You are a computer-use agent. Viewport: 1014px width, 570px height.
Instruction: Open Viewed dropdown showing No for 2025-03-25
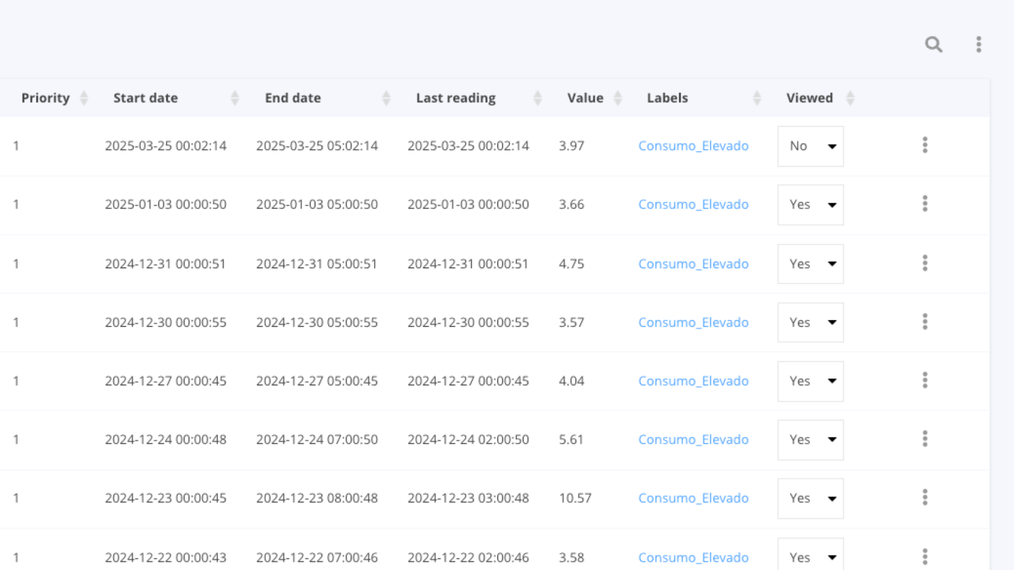pyautogui.click(x=811, y=146)
